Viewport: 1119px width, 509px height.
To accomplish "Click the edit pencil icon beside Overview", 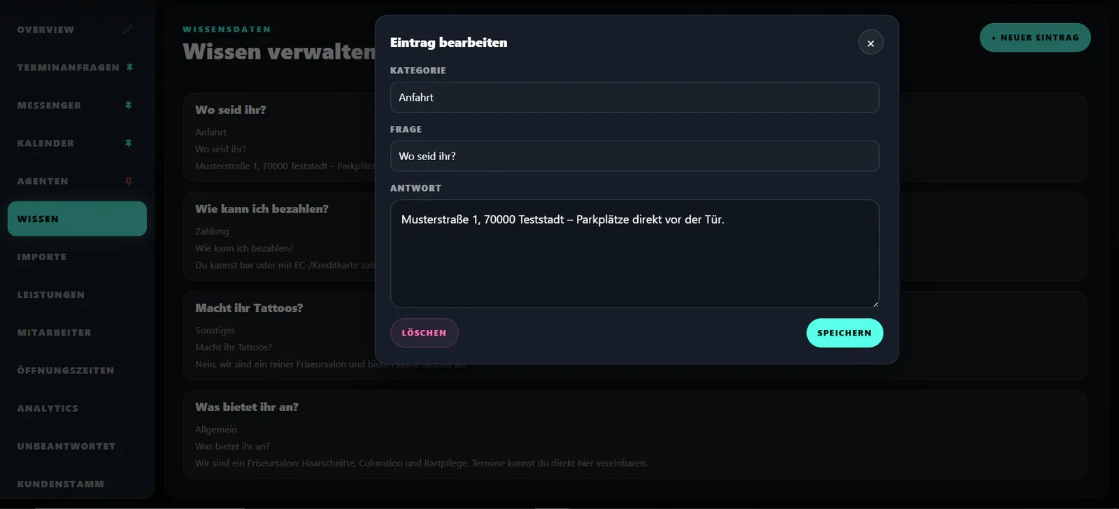I will [x=127, y=29].
